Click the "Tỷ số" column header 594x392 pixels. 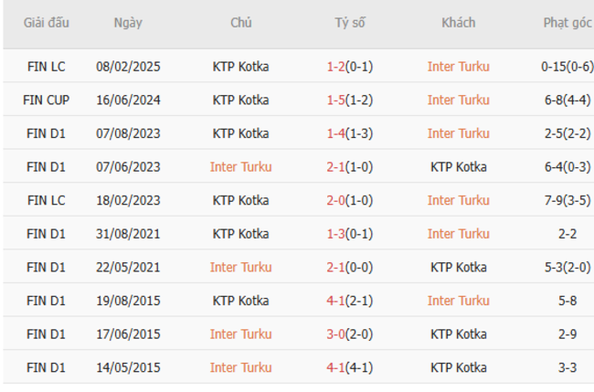pos(349,23)
